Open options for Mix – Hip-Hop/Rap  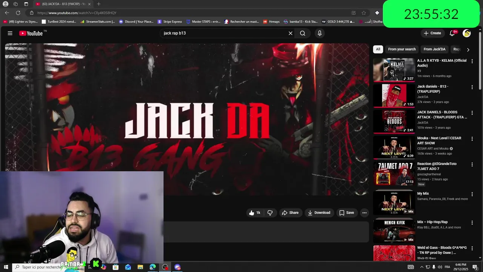pyautogui.click(x=472, y=223)
